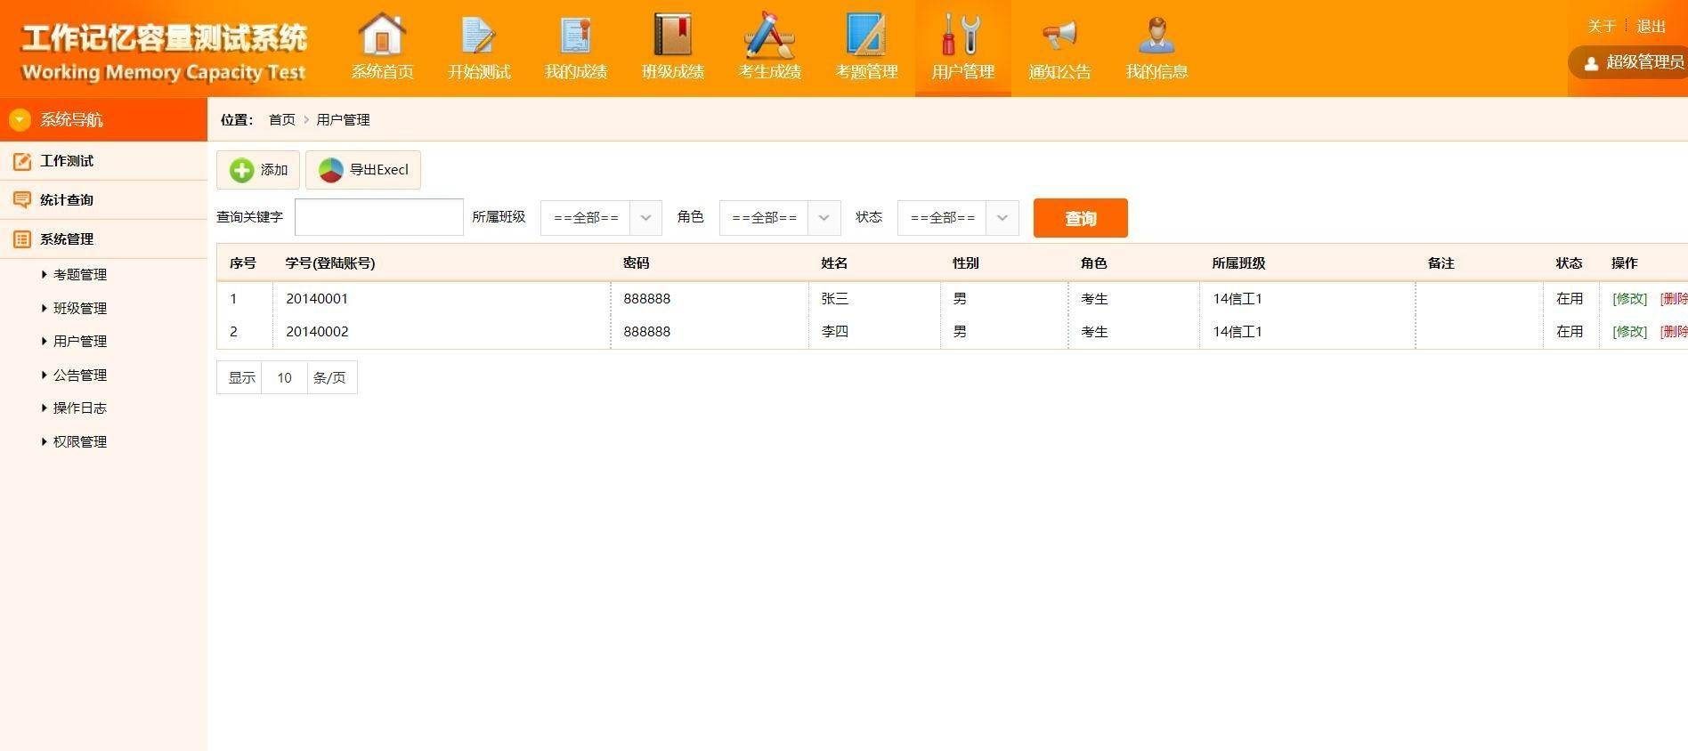The height and width of the screenshot is (751, 1688).
Task: Click the 系统管理 sidebar menu label
Action: [67, 239]
